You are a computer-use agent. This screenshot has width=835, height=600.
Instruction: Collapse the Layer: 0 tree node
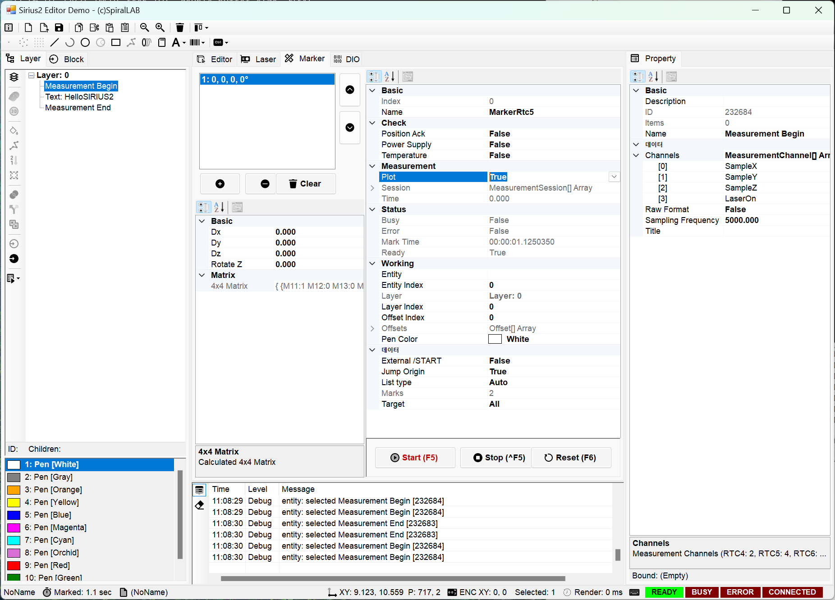click(32, 75)
